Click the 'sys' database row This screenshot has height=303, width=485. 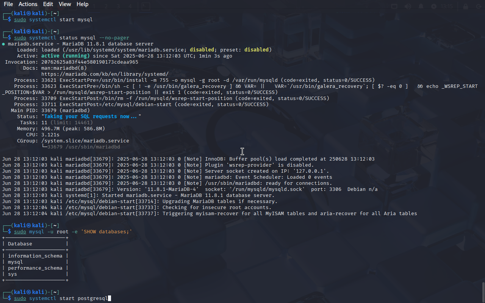[x=13, y=274]
